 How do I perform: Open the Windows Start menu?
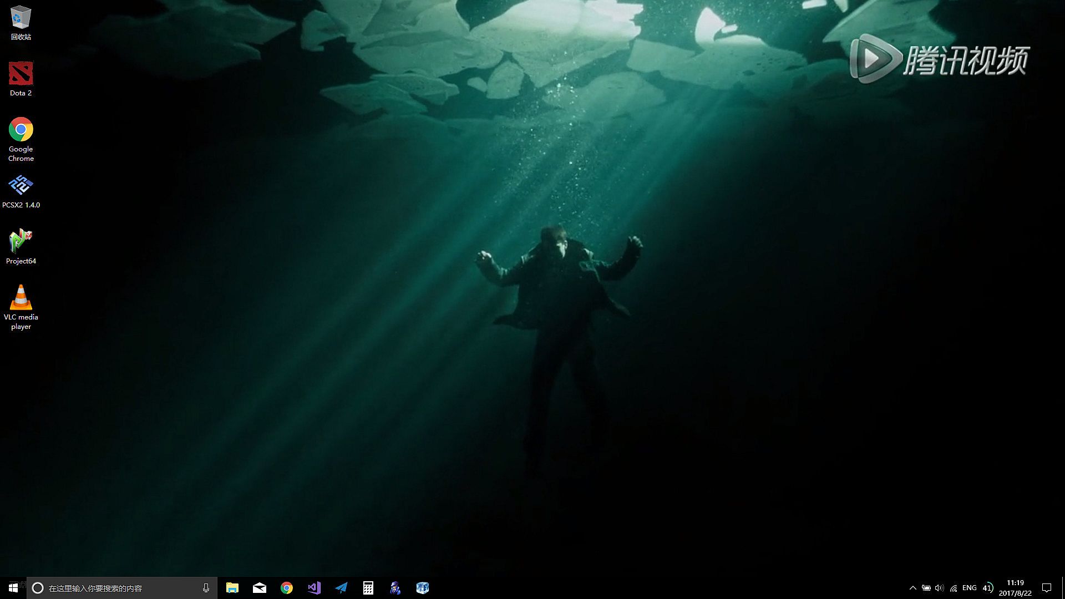click(x=13, y=588)
